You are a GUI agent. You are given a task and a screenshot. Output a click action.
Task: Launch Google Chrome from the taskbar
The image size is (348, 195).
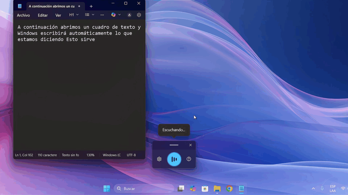[229, 188]
